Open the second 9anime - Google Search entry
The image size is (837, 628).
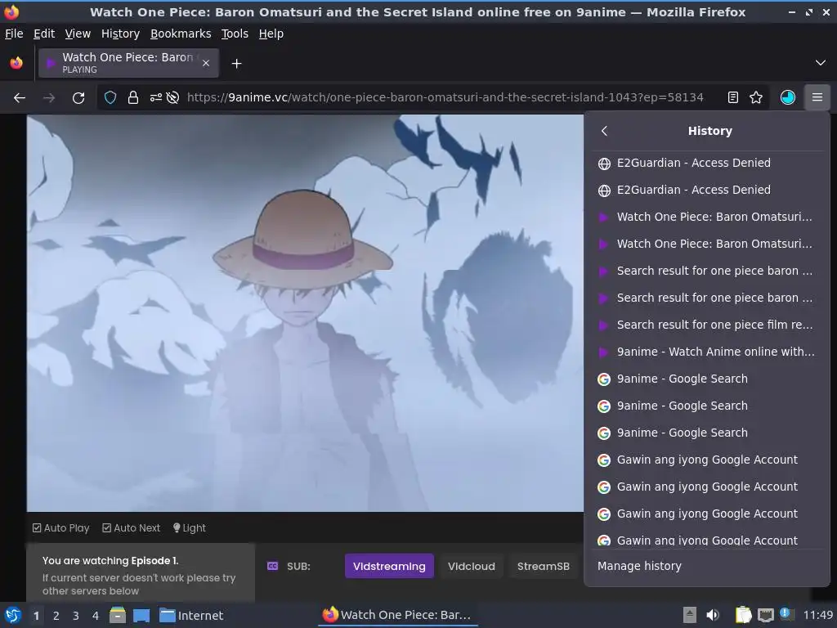pos(707,406)
